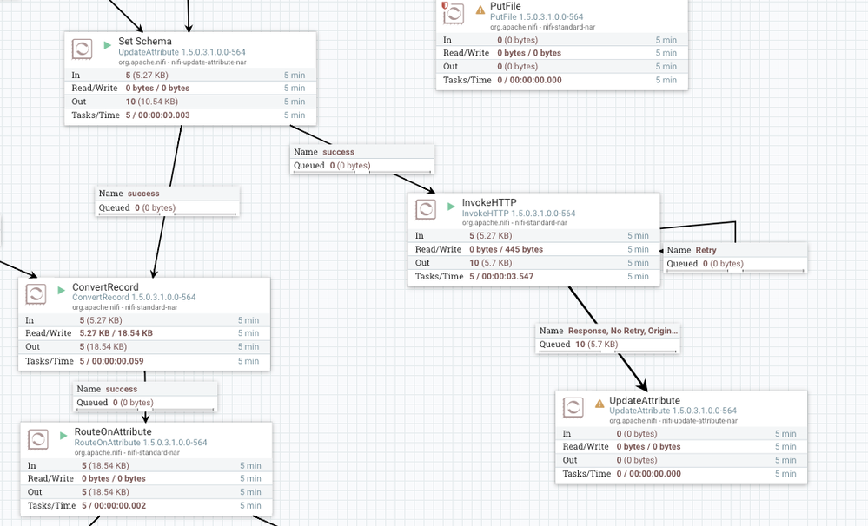Select the RouteOnAttribute processor icon
The height and width of the screenshot is (526, 868).
[36, 440]
